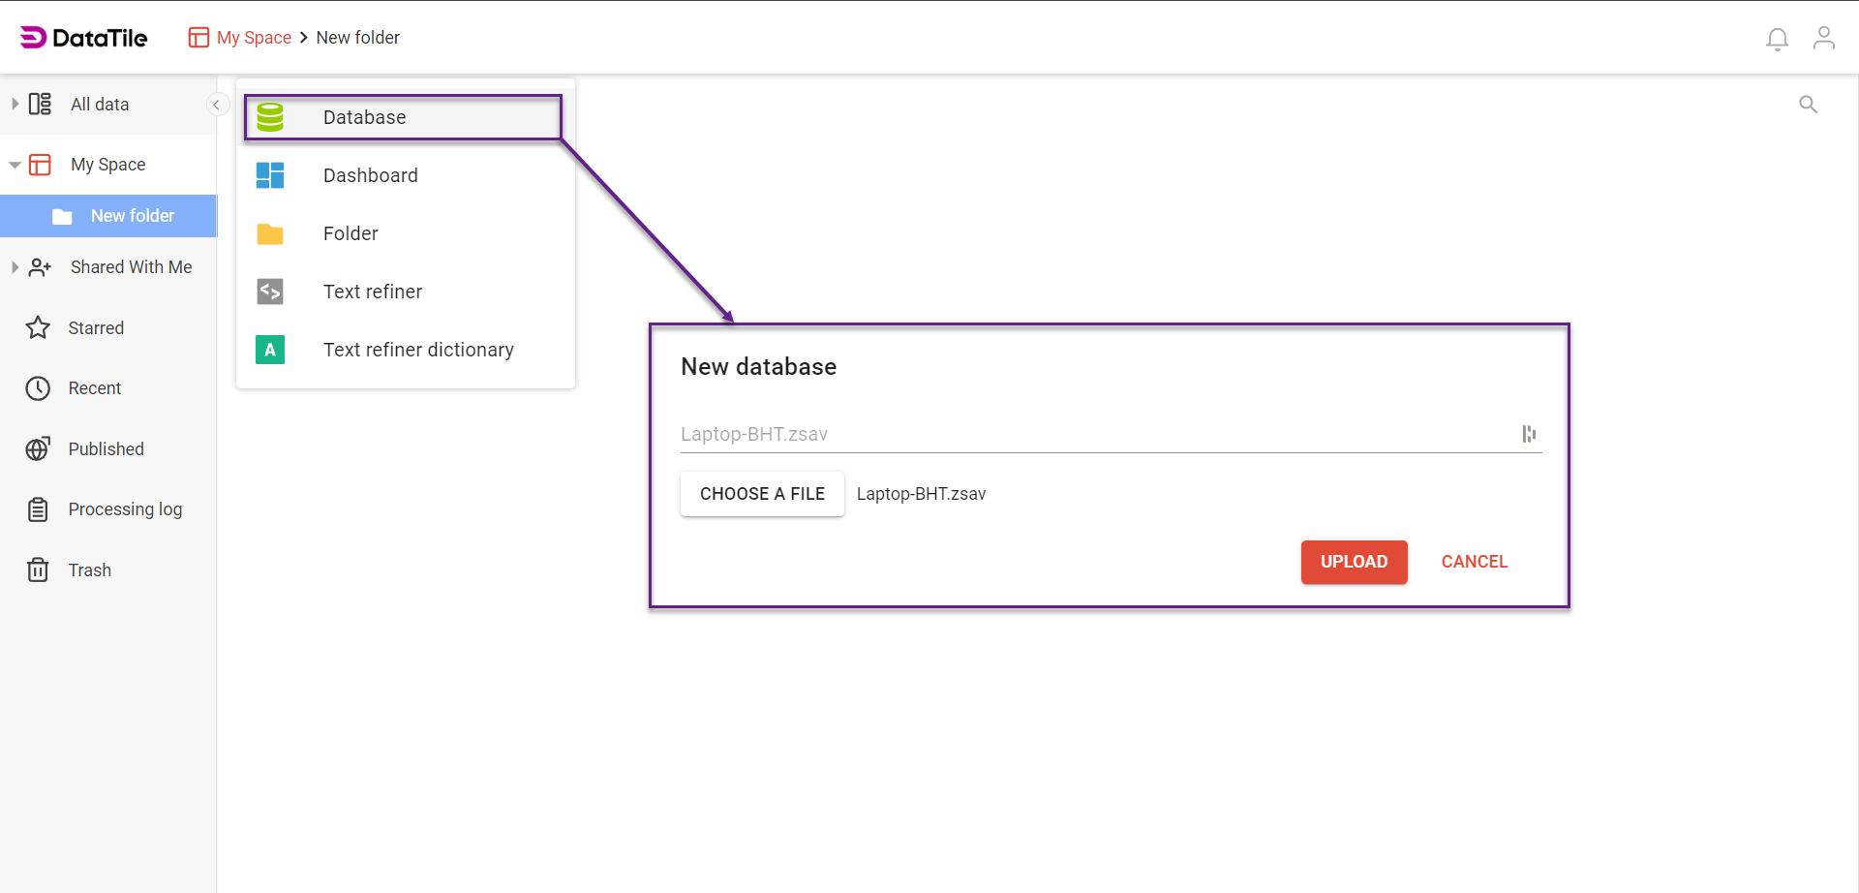The width and height of the screenshot is (1859, 893).
Task: Click CANCEL to dismiss the dialog
Action: click(1474, 562)
